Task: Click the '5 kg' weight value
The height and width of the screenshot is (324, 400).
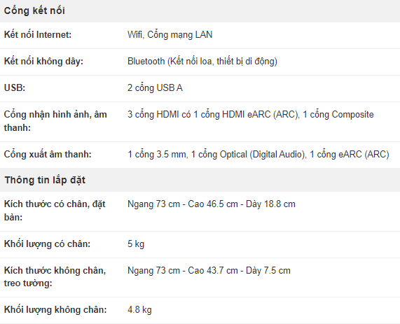Action: pyautogui.click(x=136, y=244)
